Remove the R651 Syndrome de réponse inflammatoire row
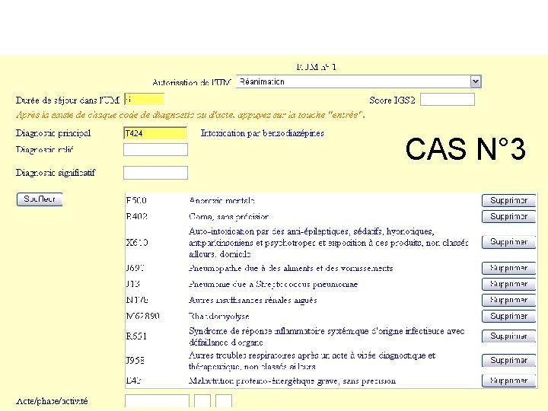The width and height of the screenshot is (548, 411). 508,336
